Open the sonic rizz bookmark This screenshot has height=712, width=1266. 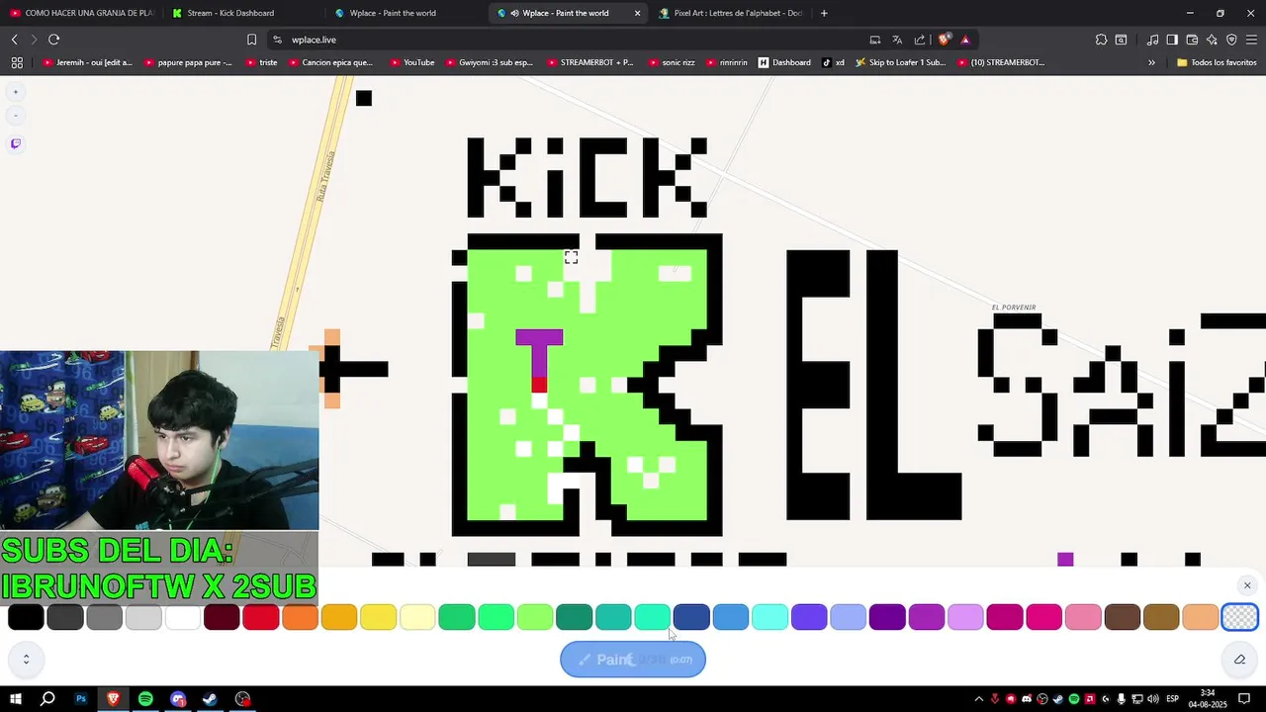672,62
